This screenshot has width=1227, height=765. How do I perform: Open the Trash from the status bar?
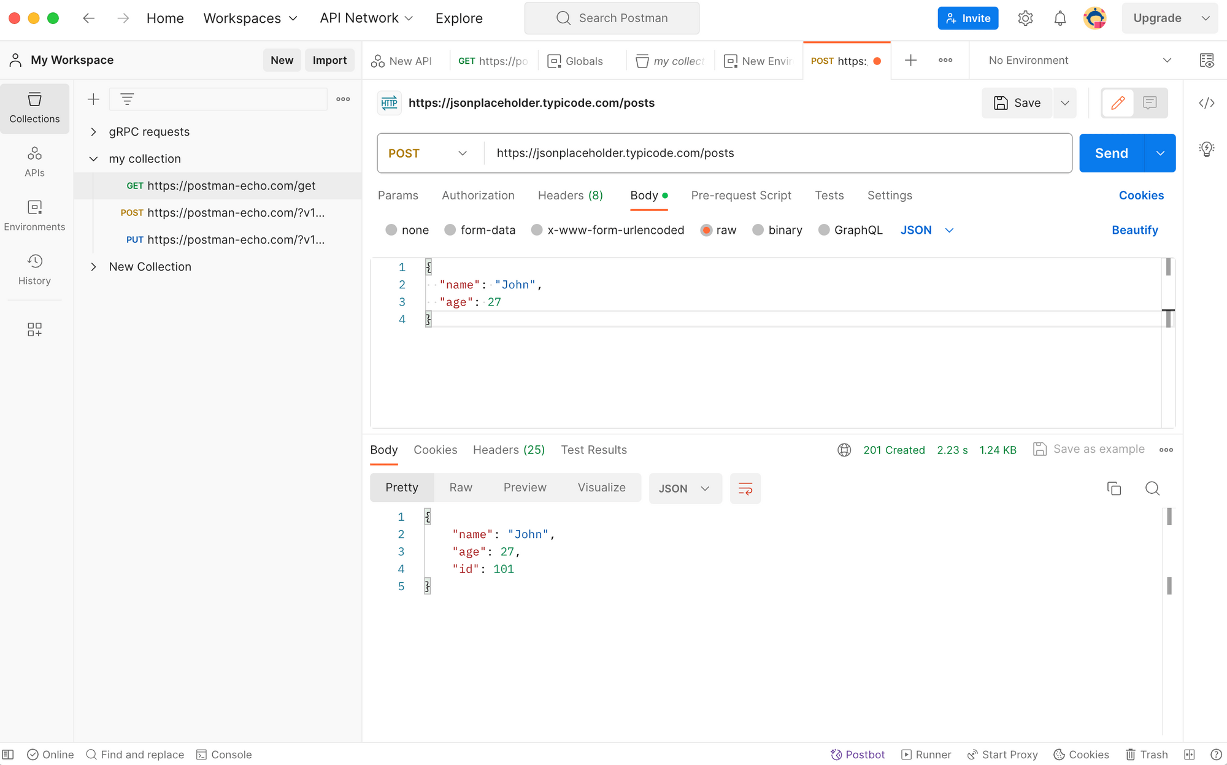click(1146, 755)
